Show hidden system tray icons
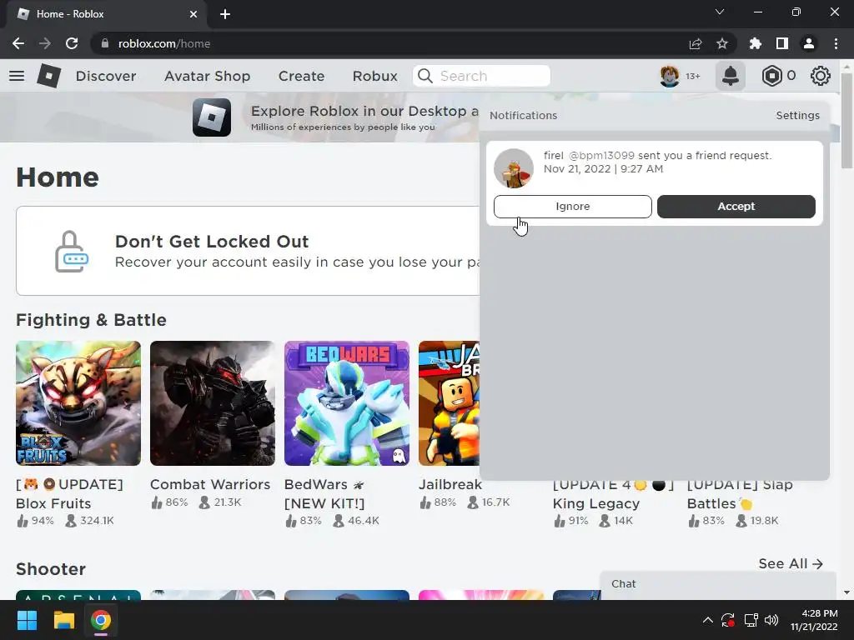This screenshot has width=854, height=640. click(707, 620)
